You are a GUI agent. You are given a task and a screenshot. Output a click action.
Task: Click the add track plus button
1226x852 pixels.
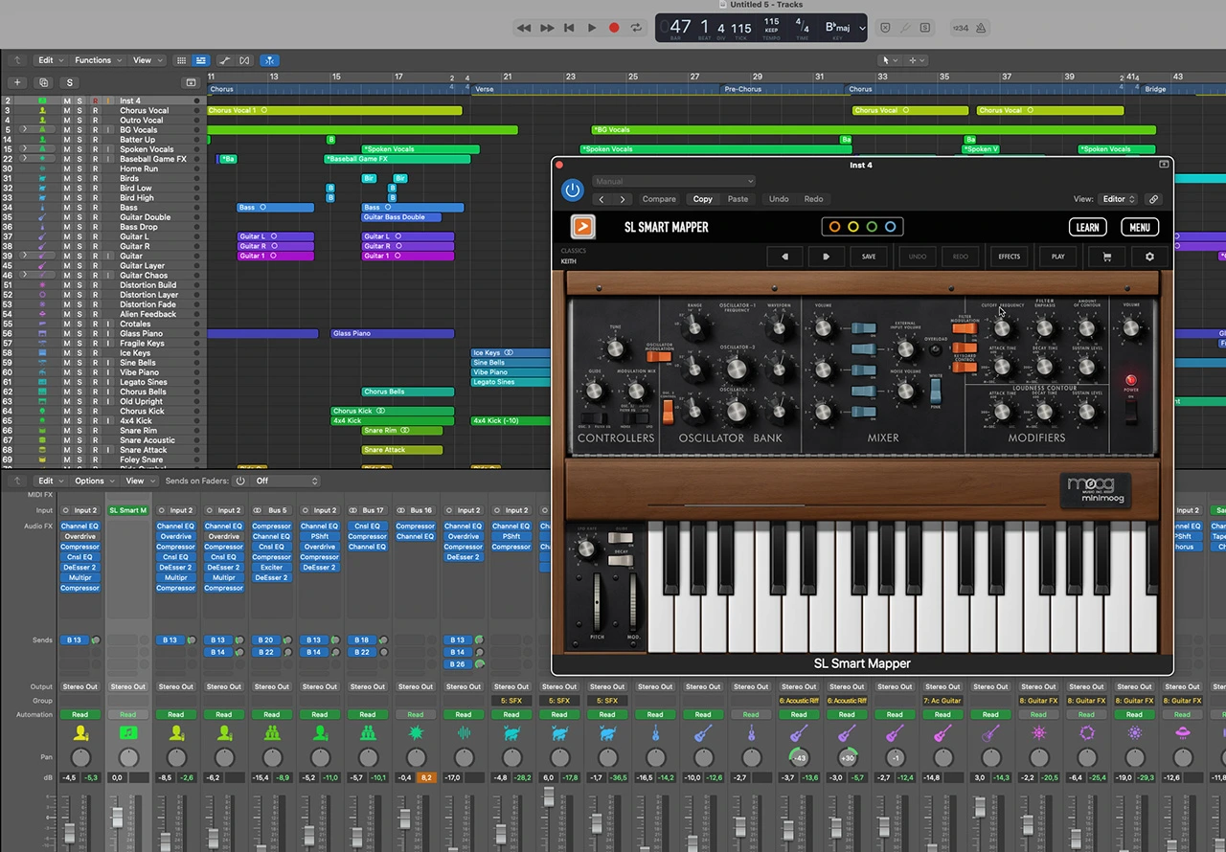tap(16, 83)
